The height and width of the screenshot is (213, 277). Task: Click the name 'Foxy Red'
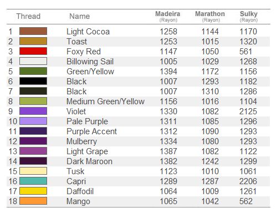pyautogui.click(x=84, y=52)
